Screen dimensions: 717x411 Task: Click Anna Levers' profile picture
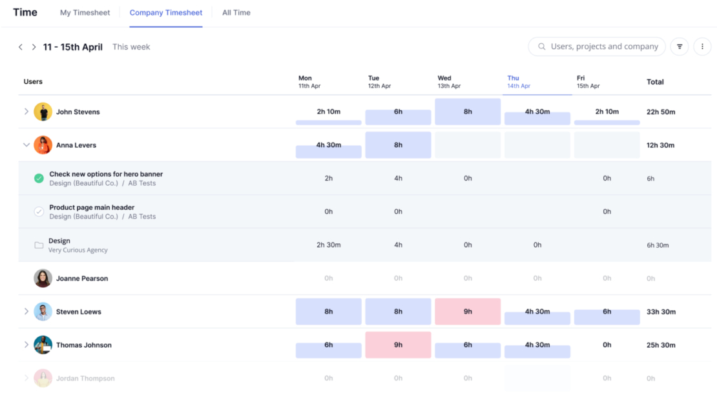pos(43,145)
